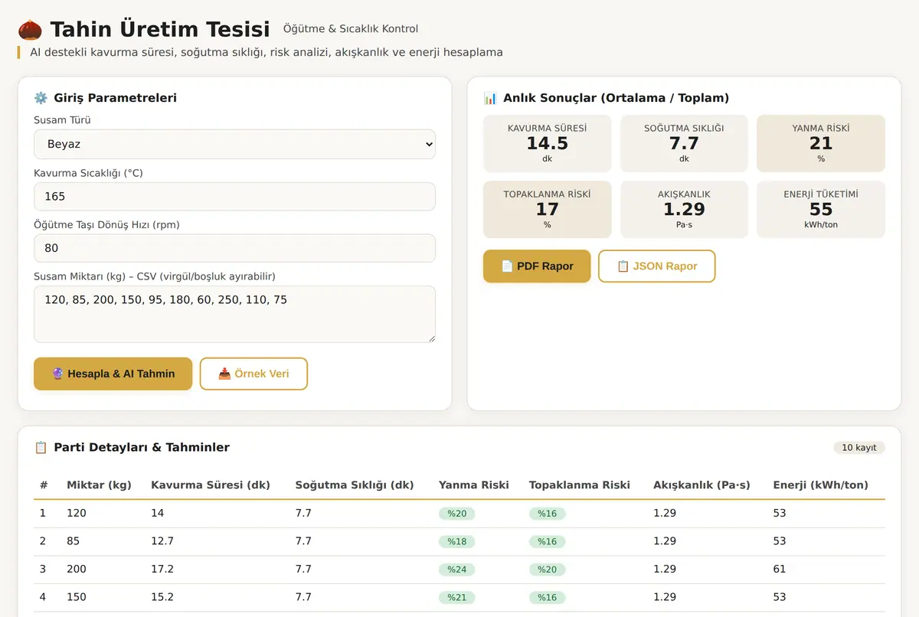Click the Enerji (kWh/ton) column header
The width and height of the screenshot is (919, 617).
[820, 485]
